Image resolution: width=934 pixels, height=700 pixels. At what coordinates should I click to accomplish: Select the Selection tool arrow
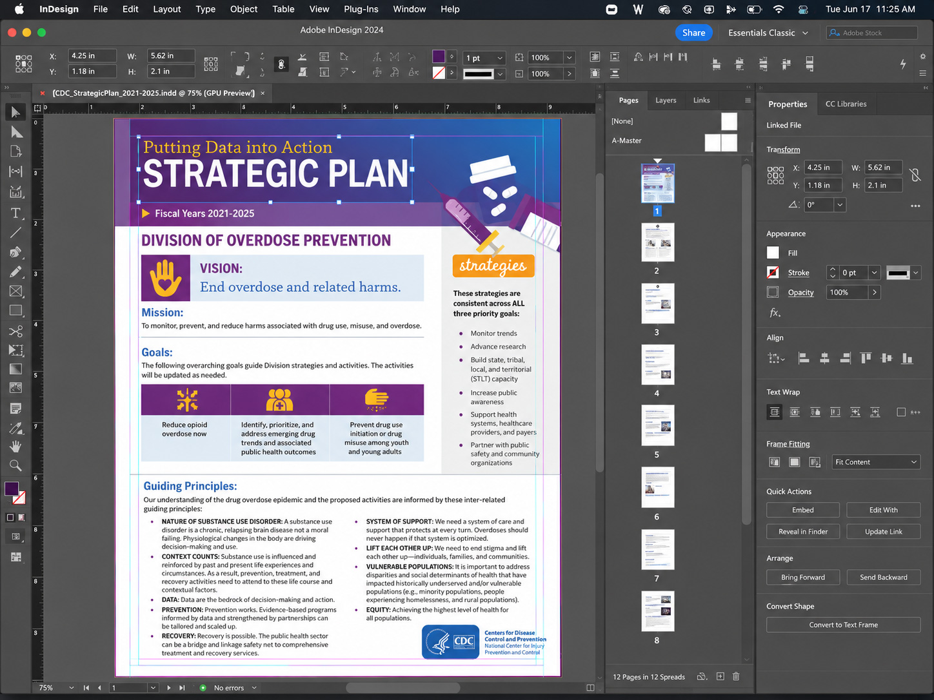[x=16, y=112]
